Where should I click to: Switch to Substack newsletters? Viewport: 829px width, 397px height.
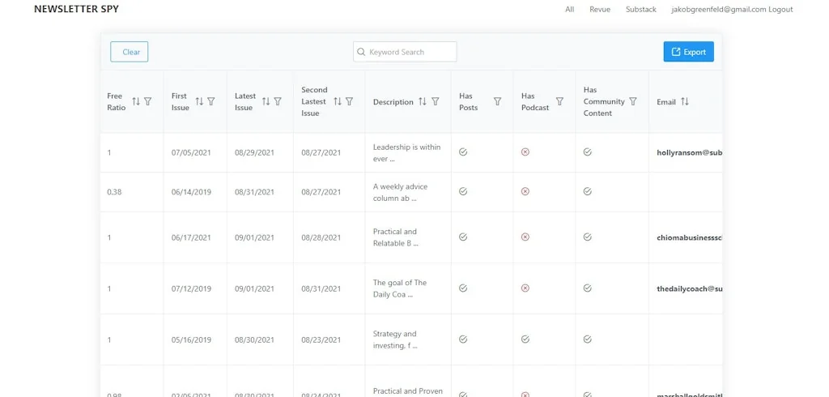point(641,10)
